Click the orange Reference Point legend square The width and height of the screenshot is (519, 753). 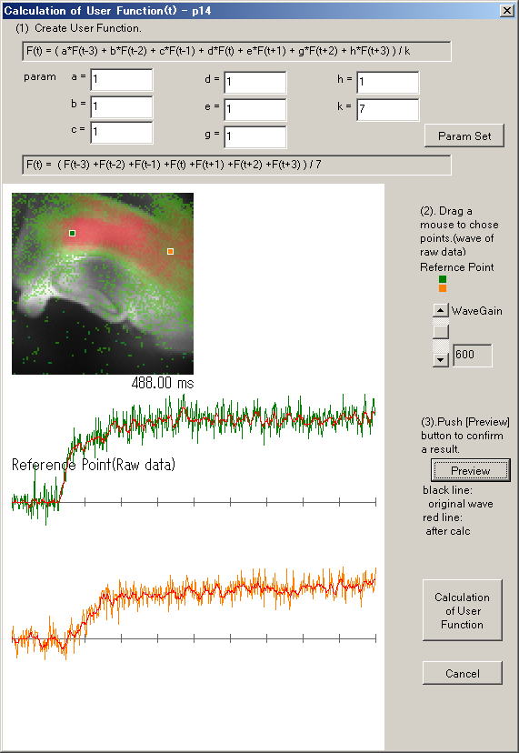[x=442, y=288]
